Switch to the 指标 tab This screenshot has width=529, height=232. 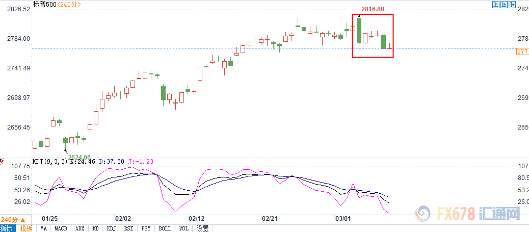pyautogui.click(x=7, y=228)
